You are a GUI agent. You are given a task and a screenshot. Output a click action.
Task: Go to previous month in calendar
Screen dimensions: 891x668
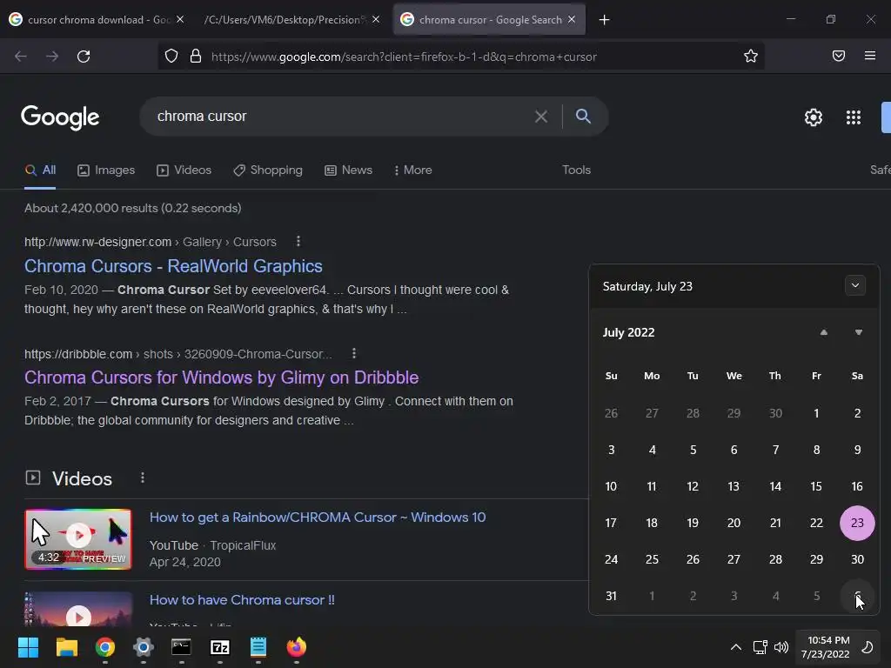pyautogui.click(x=823, y=332)
